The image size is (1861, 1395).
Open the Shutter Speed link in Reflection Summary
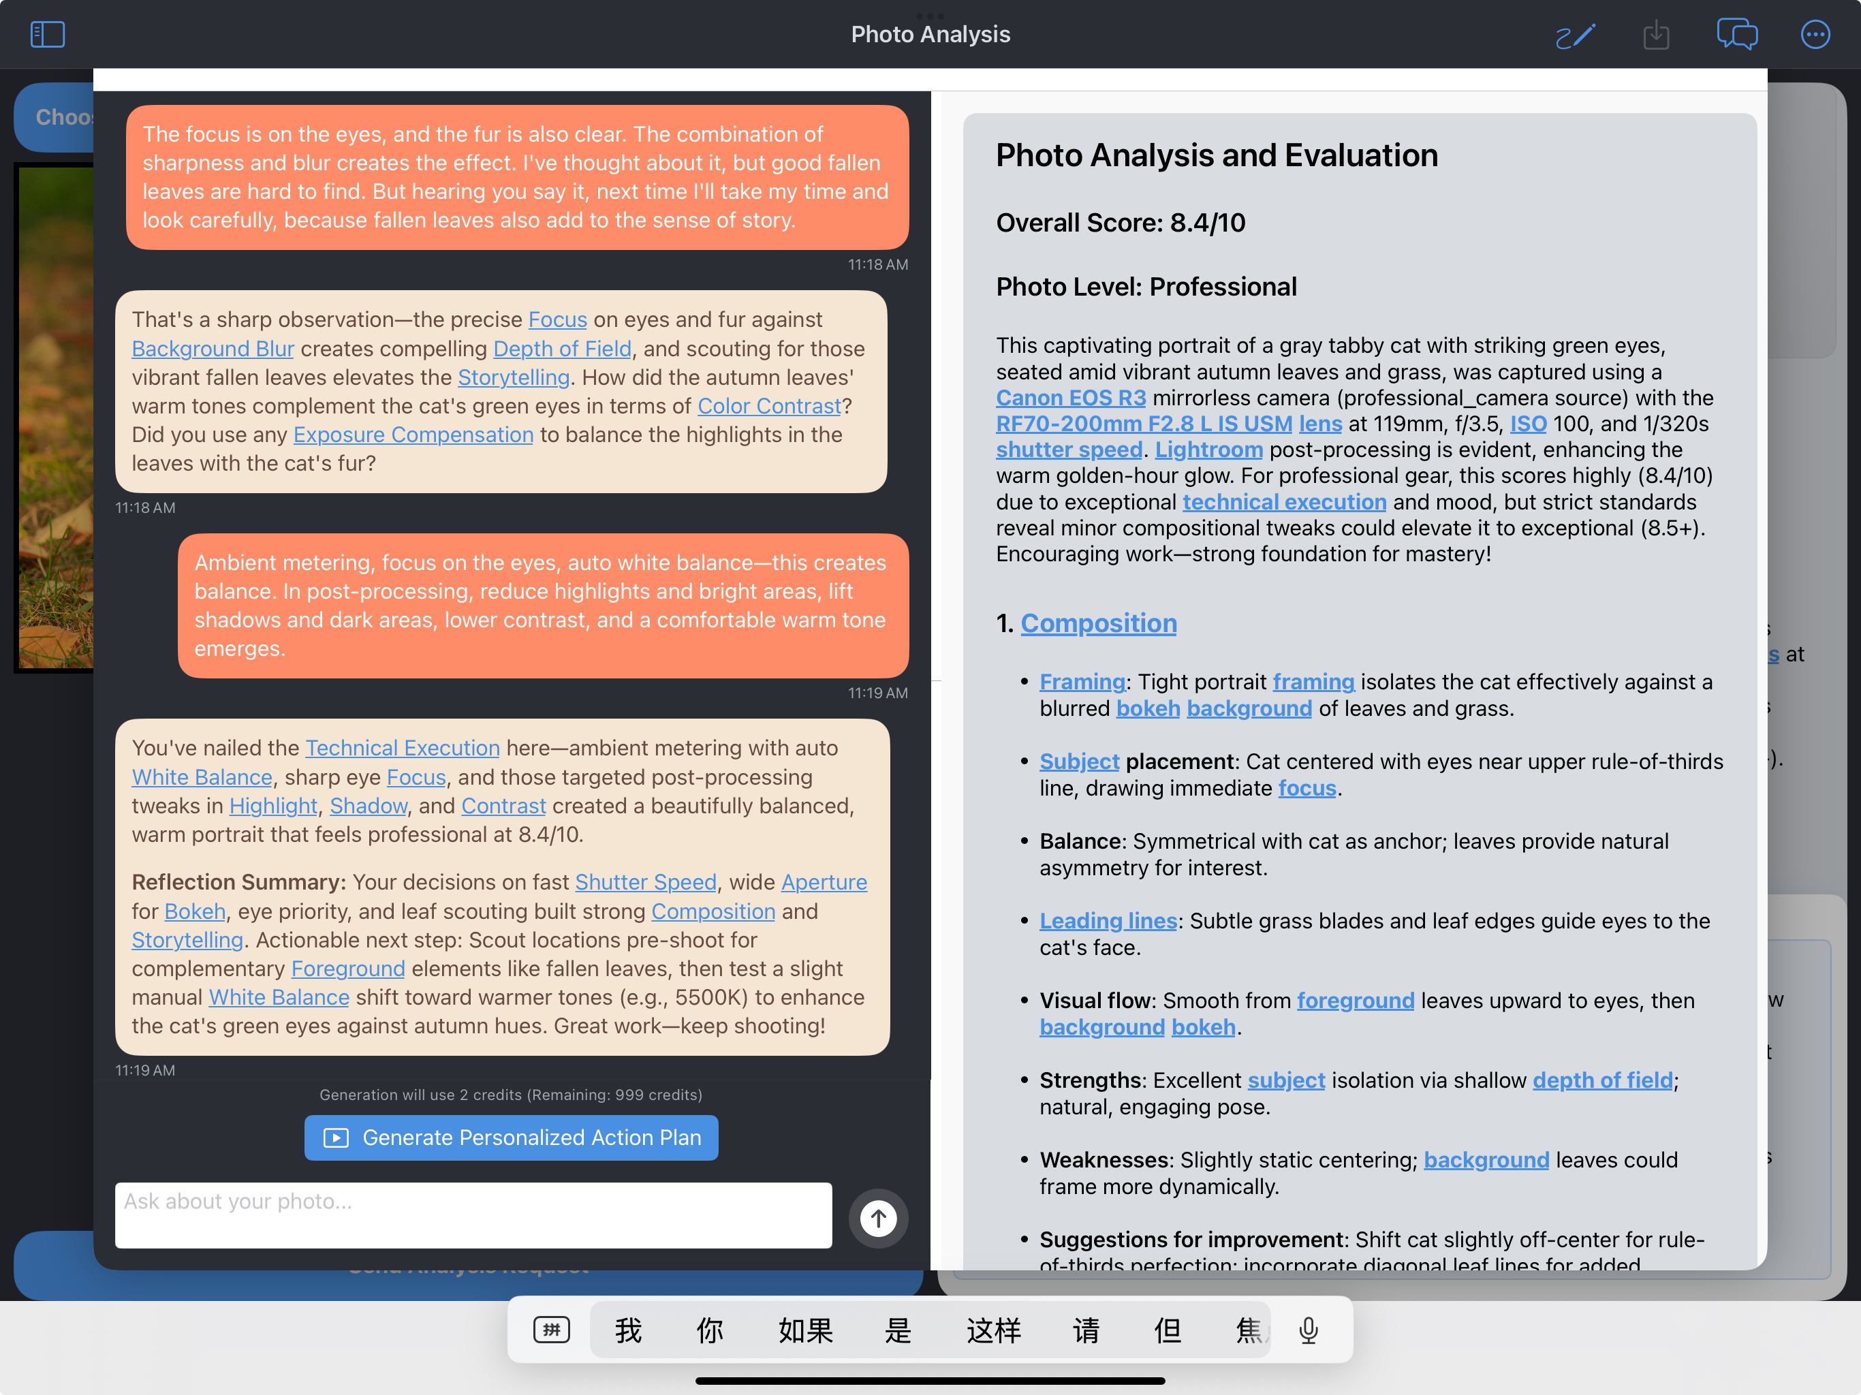point(645,882)
